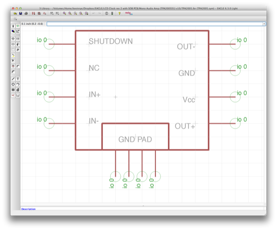
Task: Open the DesignLink search icon
Action: [x=129, y=13]
